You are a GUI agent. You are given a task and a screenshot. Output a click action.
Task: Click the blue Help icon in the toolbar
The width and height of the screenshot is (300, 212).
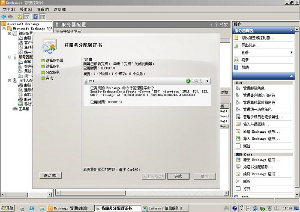click(35, 16)
